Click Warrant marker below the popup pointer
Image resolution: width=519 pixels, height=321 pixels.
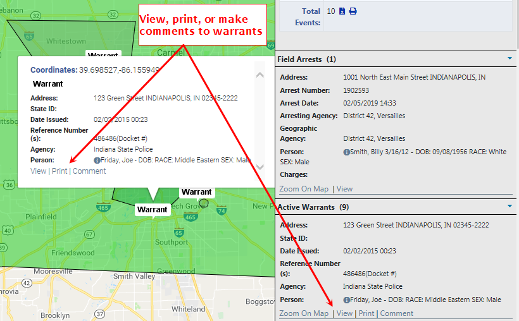pyautogui.click(x=152, y=209)
